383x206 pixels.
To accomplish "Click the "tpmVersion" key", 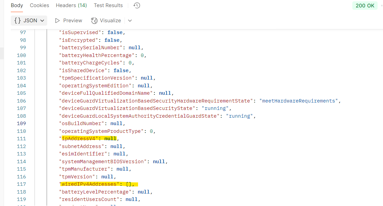I will click(77, 176).
